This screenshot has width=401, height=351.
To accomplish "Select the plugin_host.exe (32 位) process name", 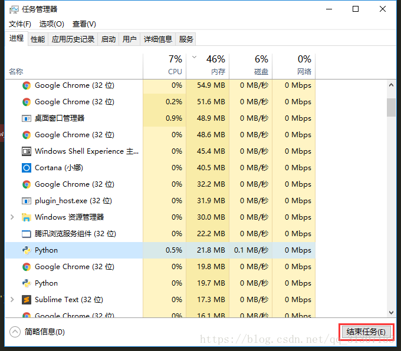I will (73, 201).
